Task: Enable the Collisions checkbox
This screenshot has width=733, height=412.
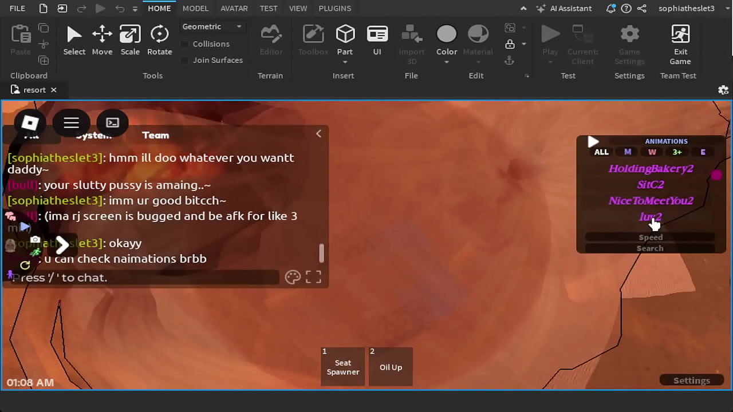Action: pos(184,44)
